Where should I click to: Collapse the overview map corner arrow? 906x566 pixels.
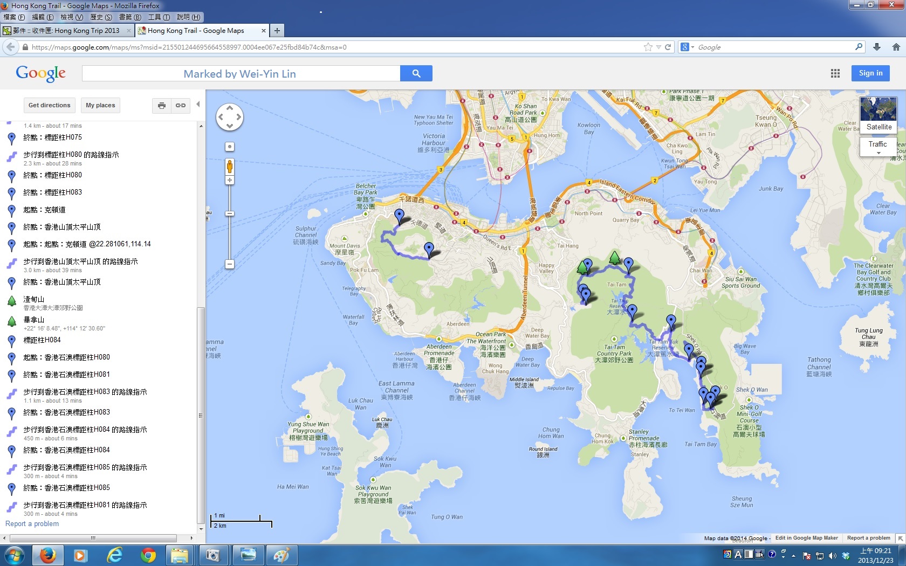pos(901,538)
